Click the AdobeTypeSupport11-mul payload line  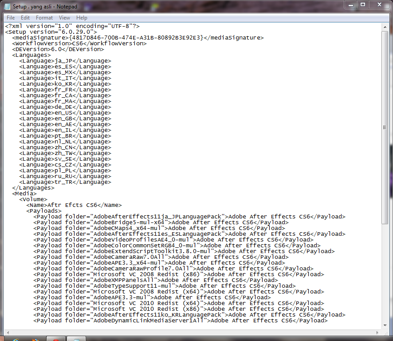coord(165,286)
